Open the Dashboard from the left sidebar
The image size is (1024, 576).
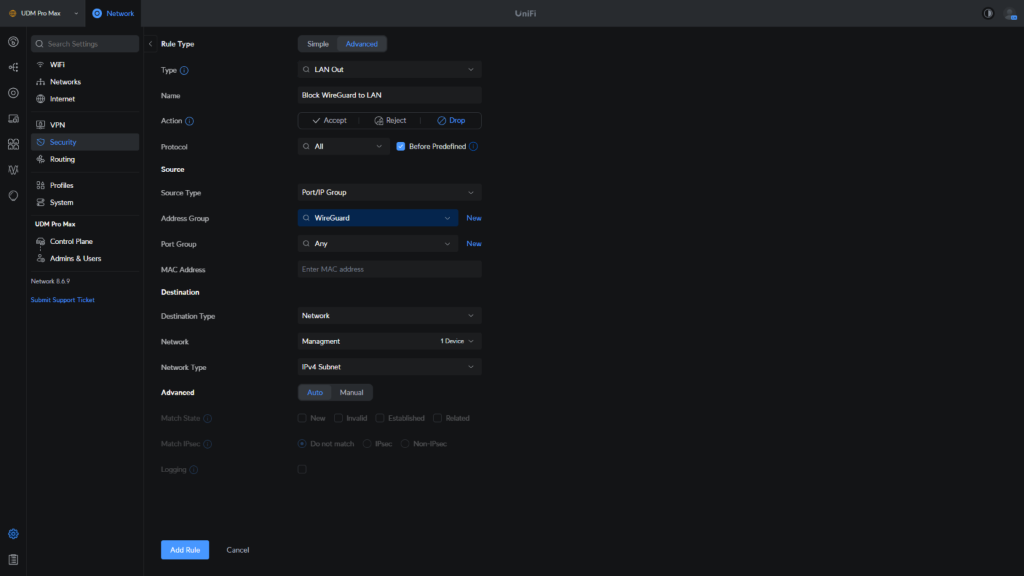[x=13, y=41]
